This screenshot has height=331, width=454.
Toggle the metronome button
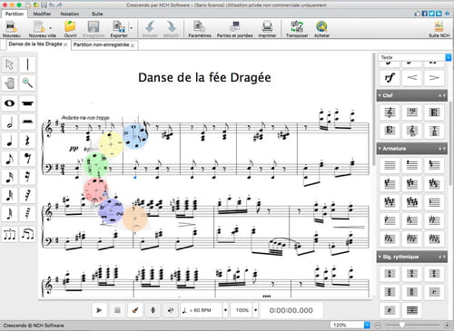click(x=153, y=310)
